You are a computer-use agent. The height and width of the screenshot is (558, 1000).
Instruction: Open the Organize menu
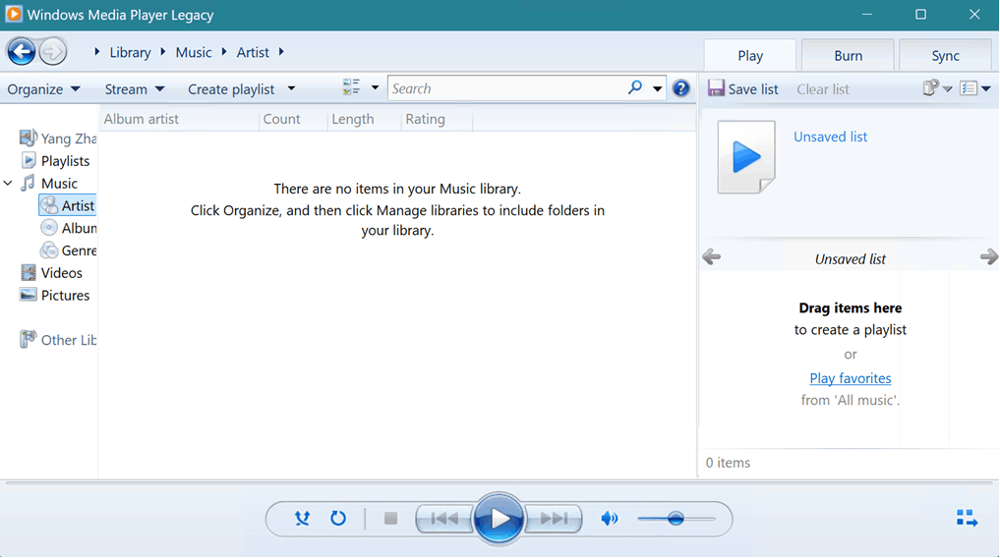point(43,89)
